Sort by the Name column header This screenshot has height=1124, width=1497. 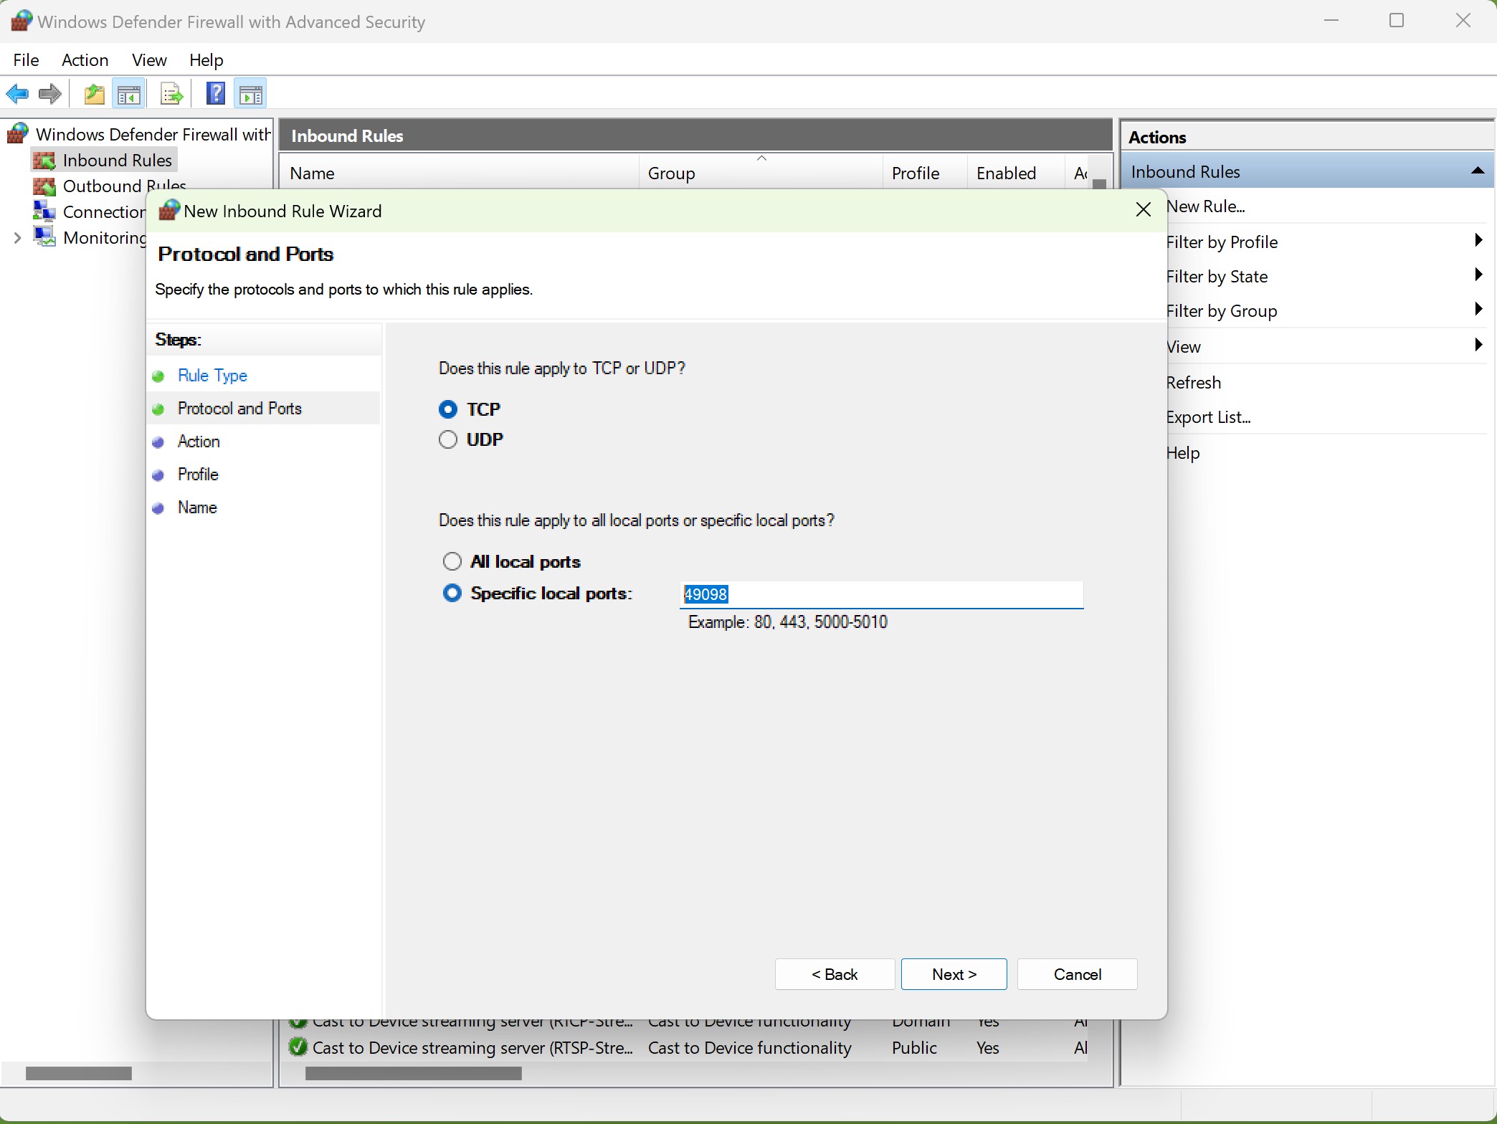(x=459, y=173)
